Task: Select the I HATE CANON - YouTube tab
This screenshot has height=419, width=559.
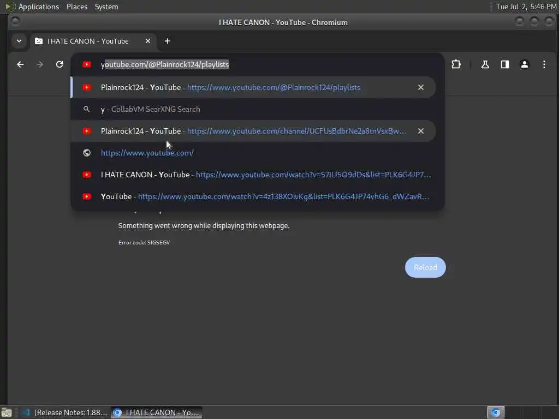Action: (x=93, y=41)
